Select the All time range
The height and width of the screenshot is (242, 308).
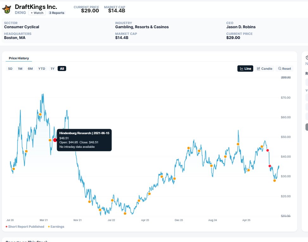click(62, 69)
